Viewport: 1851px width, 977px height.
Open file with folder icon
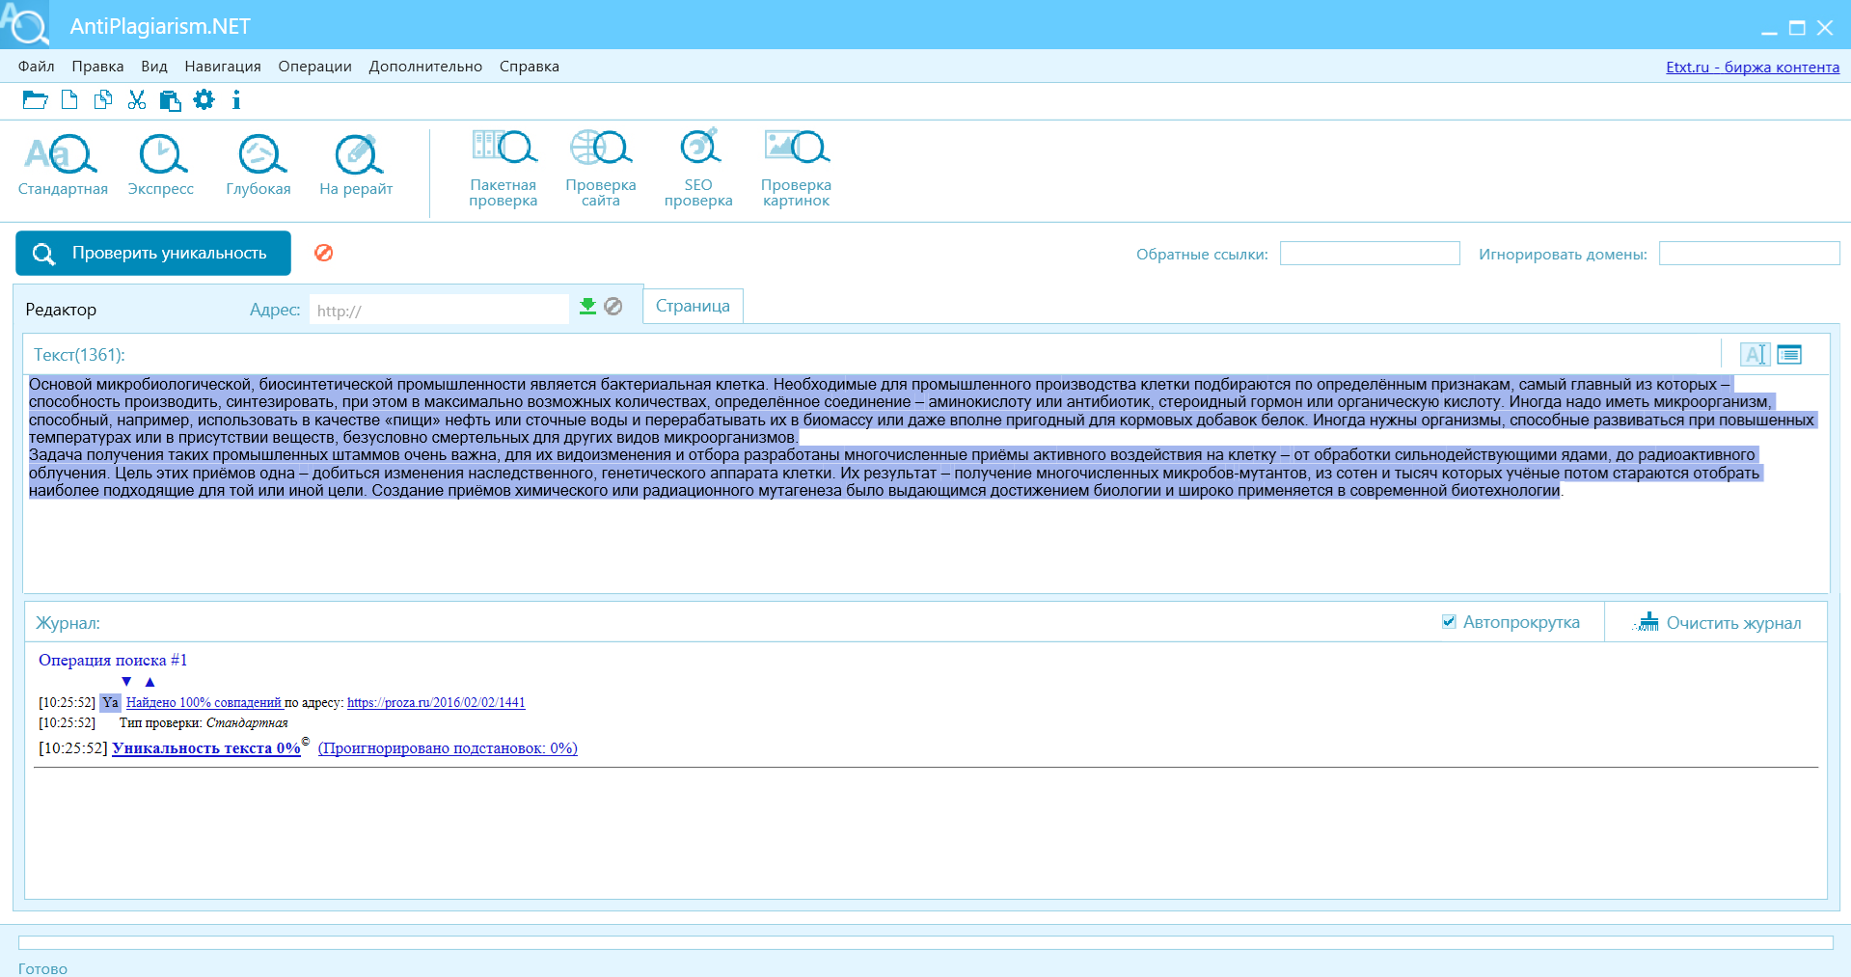click(35, 100)
